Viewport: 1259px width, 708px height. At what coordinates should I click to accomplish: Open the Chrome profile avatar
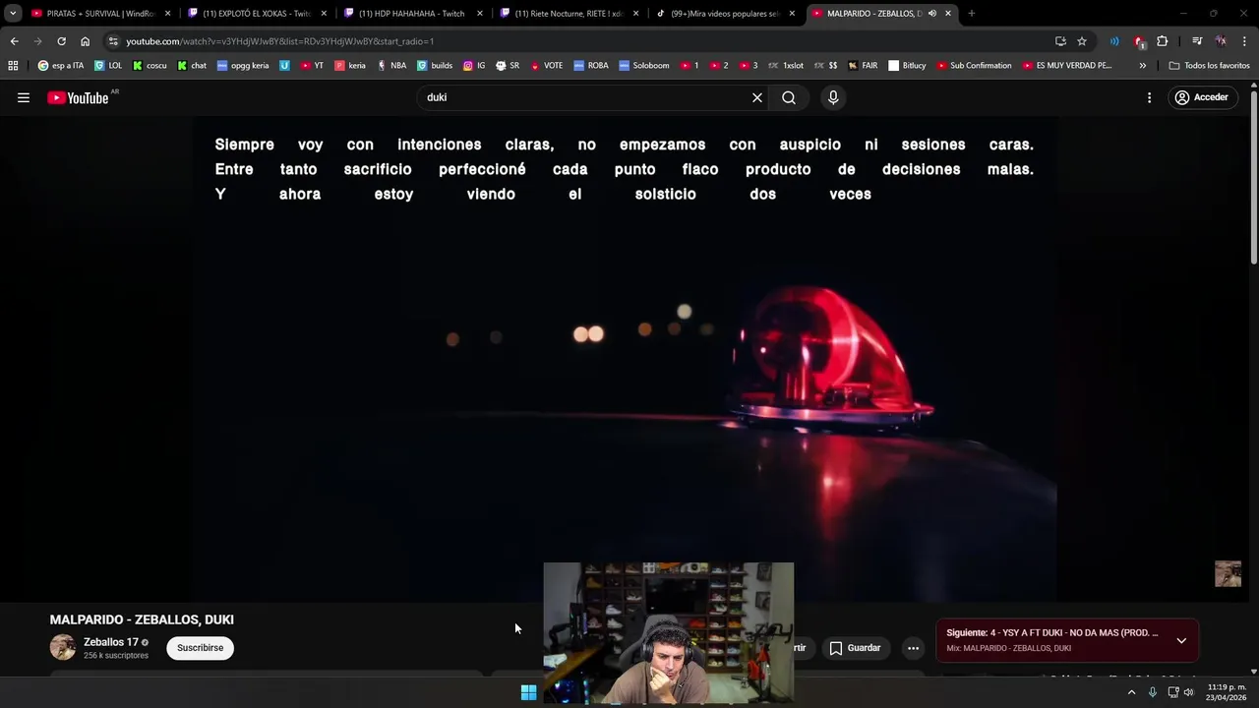(1221, 41)
